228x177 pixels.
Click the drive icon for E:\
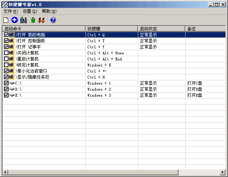12,95
